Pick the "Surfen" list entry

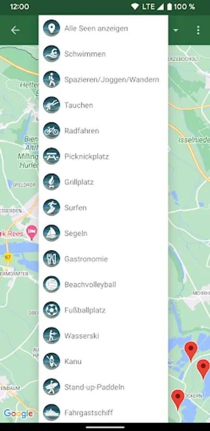click(x=104, y=207)
